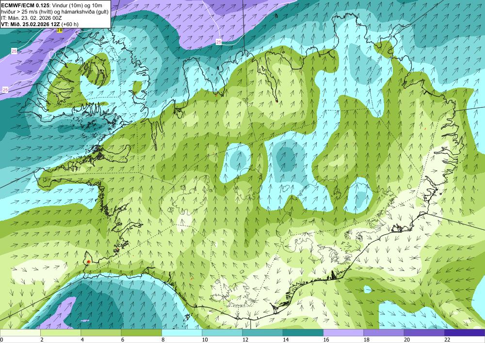The image size is (485, 343).
Task: Pick the 6–8 m/s olive green swatch
Action: pyautogui.click(x=141, y=332)
